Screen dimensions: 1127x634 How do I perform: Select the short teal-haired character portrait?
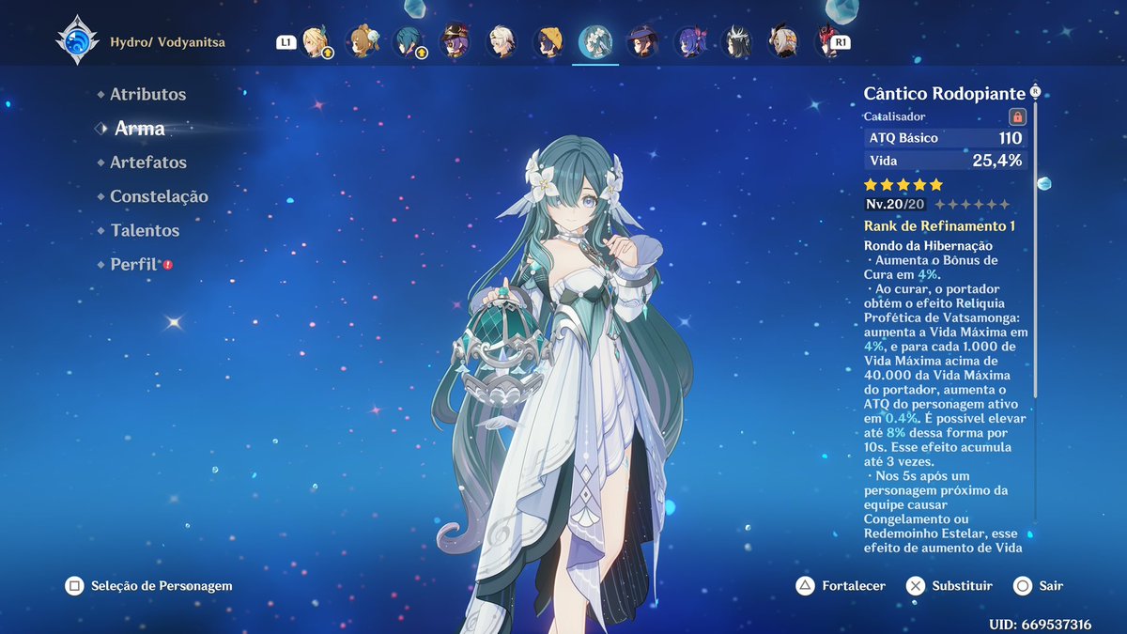pyautogui.click(x=409, y=42)
